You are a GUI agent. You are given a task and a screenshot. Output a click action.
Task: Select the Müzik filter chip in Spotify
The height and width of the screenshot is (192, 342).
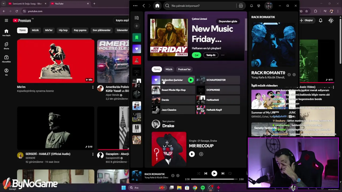click(169, 69)
